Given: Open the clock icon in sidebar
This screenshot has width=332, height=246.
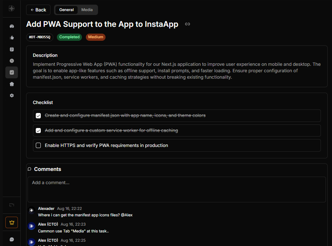Looking at the screenshot, I should (x=12, y=61).
